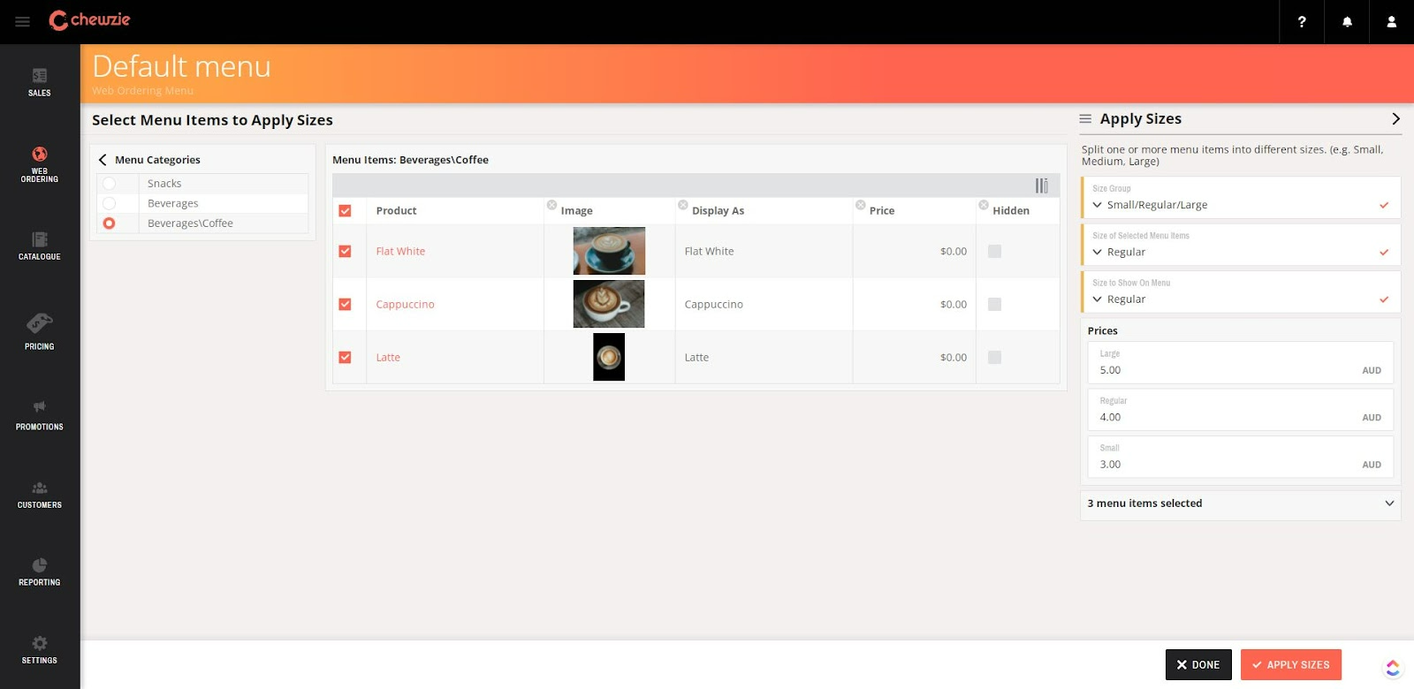
Task: Open the Settings menu in sidebar
Action: click(x=40, y=649)
